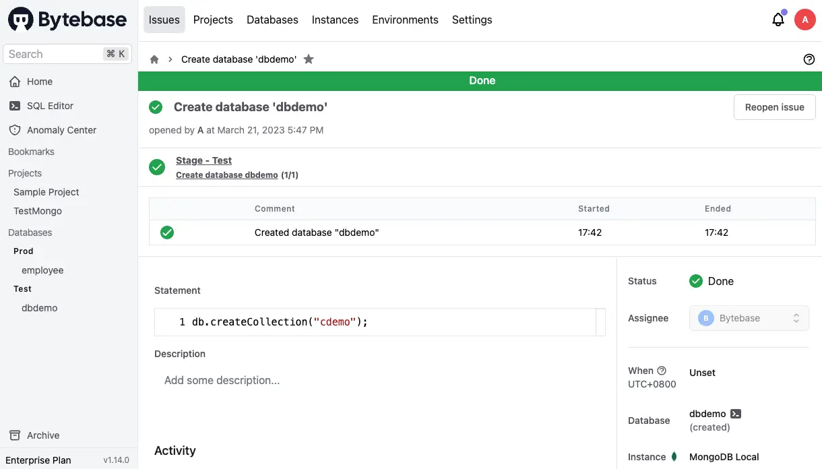Click the Unset value next to When
822x469 pixels.
tap(702, 373)
